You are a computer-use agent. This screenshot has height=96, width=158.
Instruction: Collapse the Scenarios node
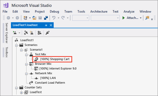tap(17, 45)
